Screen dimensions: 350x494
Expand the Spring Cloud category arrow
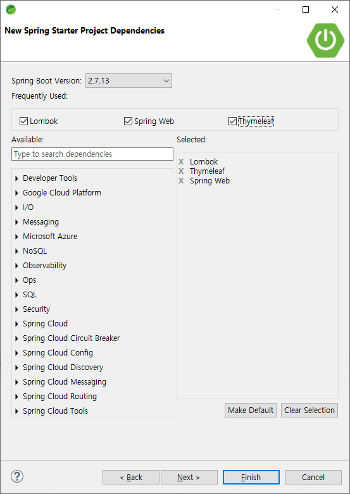tap(16, 324)
